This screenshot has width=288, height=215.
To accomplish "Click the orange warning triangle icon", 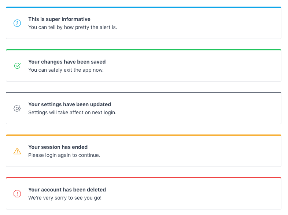I will pos(17,151).
